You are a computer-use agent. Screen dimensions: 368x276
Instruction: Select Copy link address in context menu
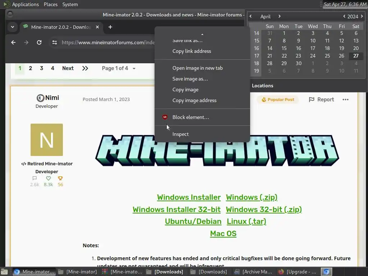pyautogui.click(x=202, y=51)
